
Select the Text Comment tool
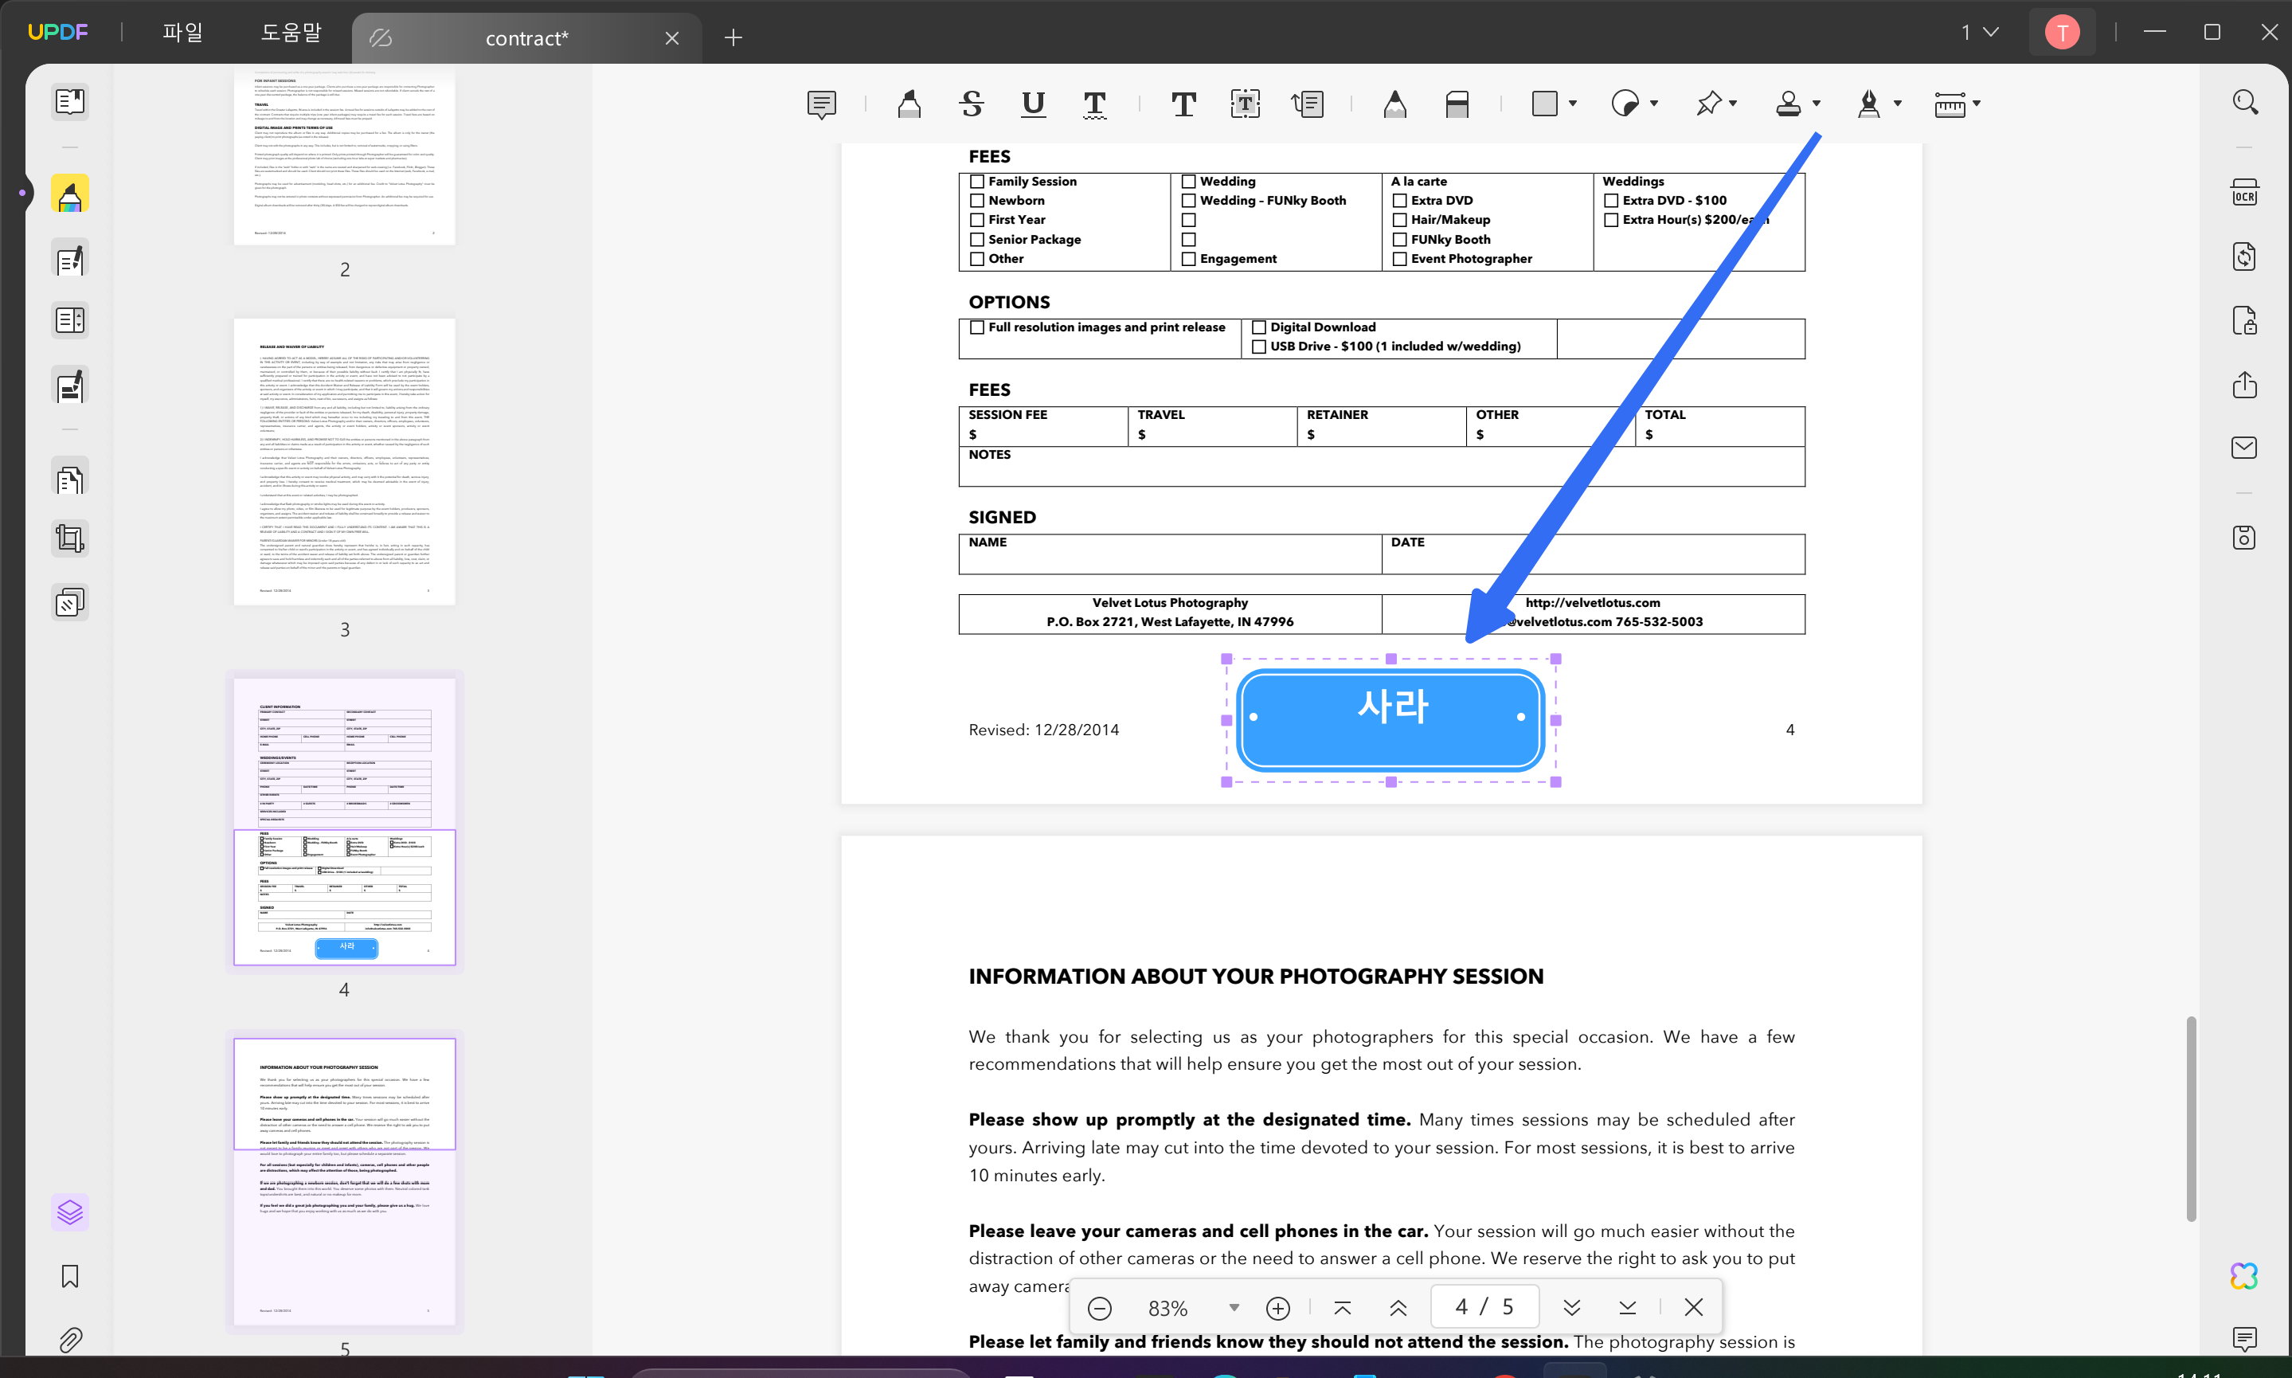pos(1183,104)
